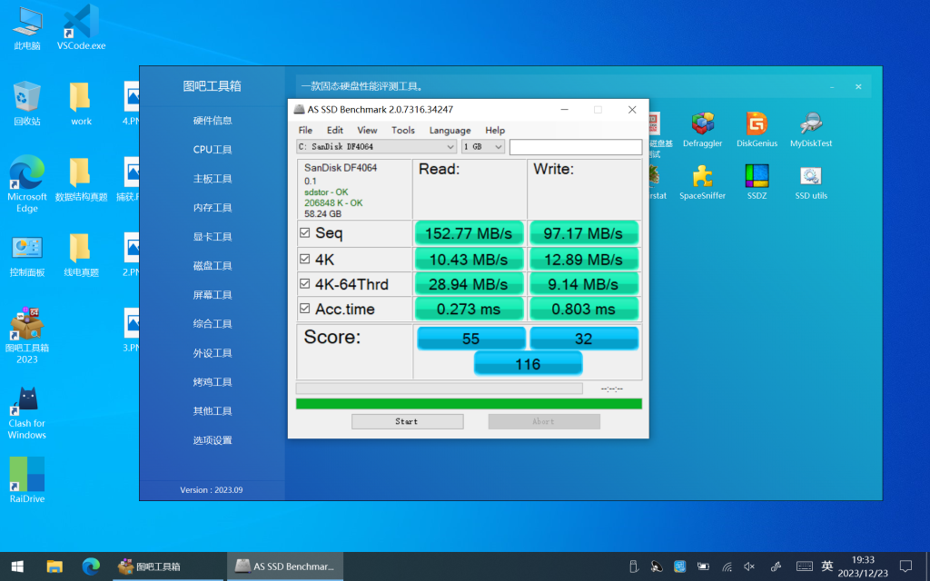Screen dimensions: 930x581
Task: Click the 英 input language indicator
Action: click(x=827, y=566)
